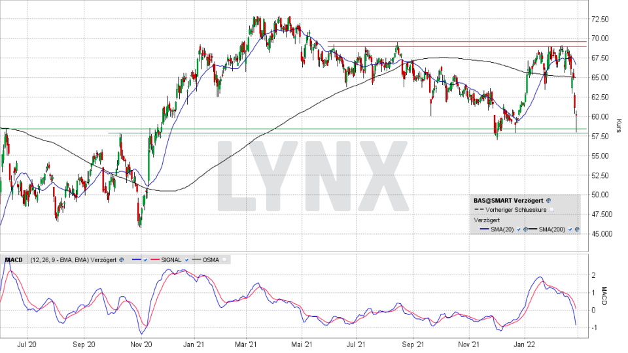
Task: Enable the Vorheriger Schlusskurs checkbox
Action: tap(551, 210)
